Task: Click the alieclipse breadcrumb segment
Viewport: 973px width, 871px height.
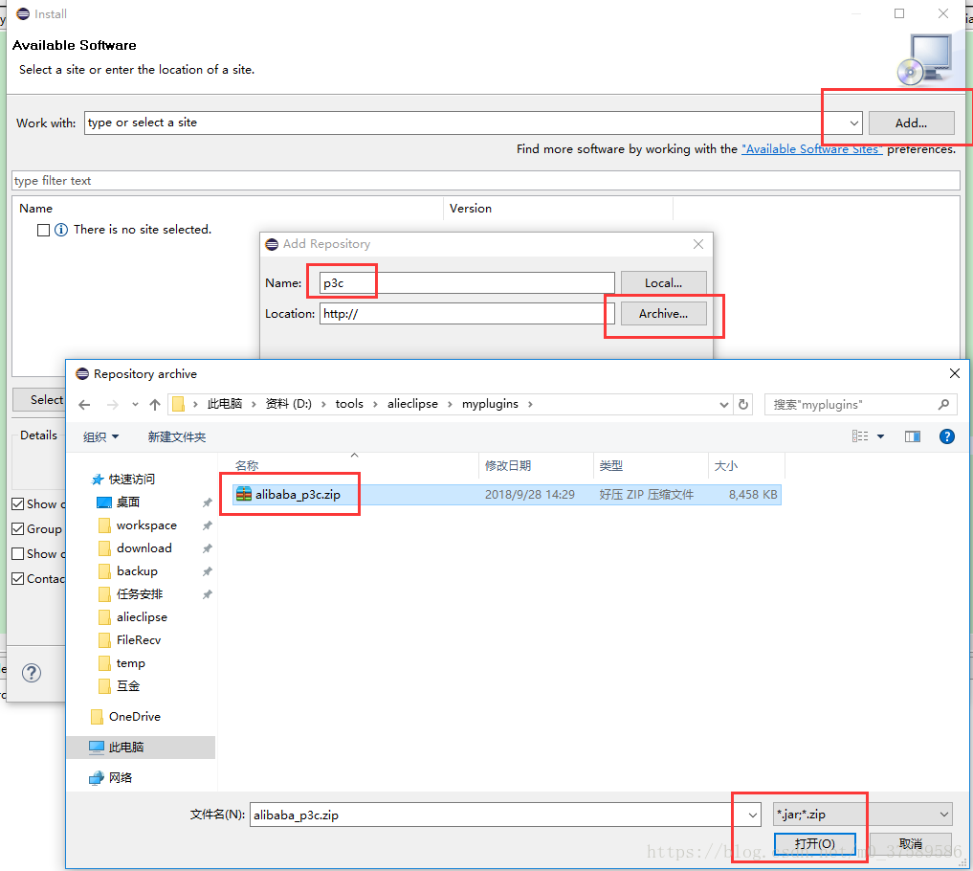Action: click(x=412, y=404)
